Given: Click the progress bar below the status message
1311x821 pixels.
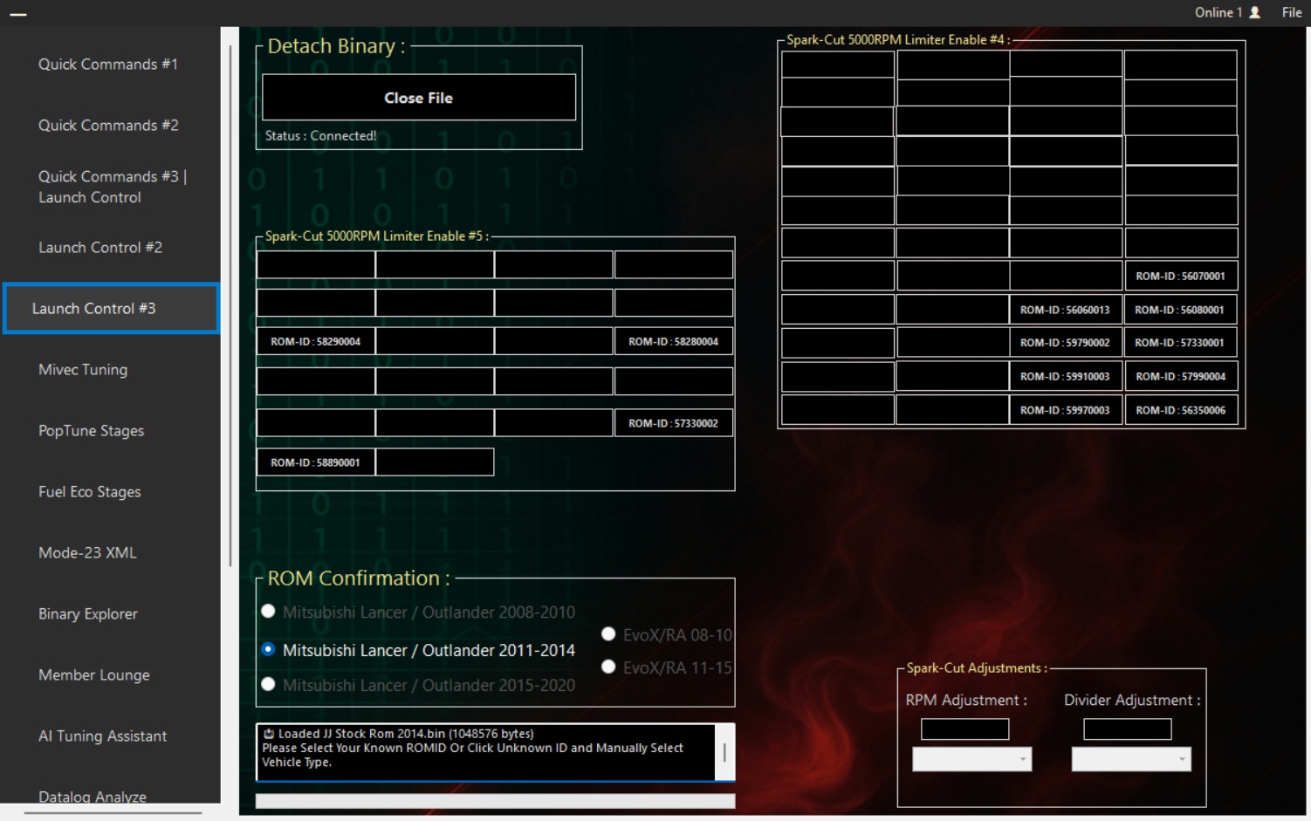Looking at the screenshot, I should [495, 799].
